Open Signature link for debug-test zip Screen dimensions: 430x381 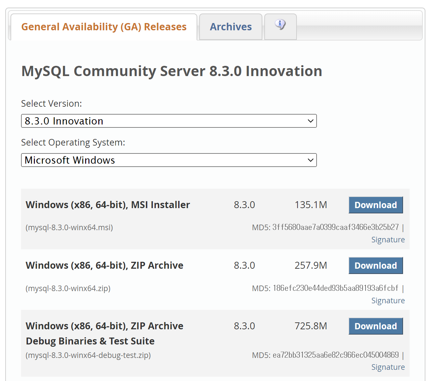(x=388, y=367)
